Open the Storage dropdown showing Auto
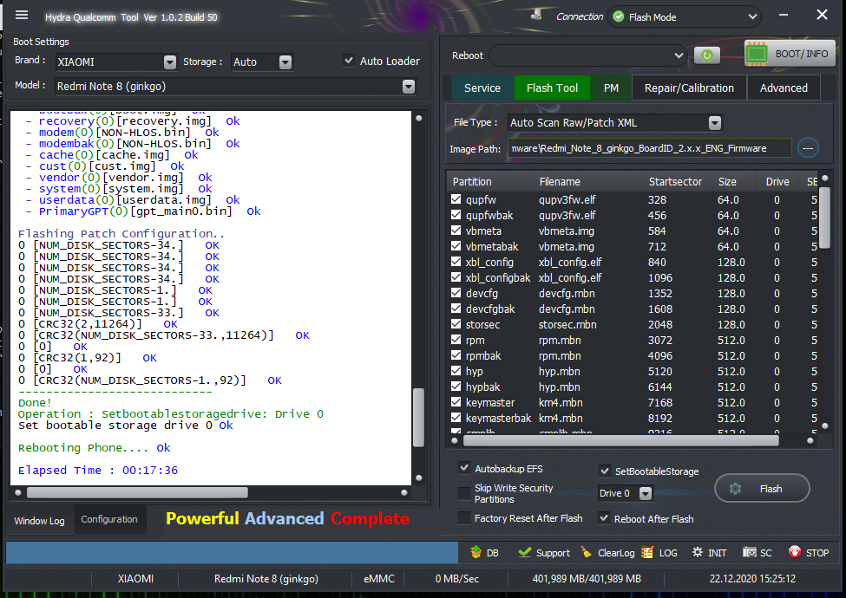This screenshot has height=598, width=846. pos(285,62)
